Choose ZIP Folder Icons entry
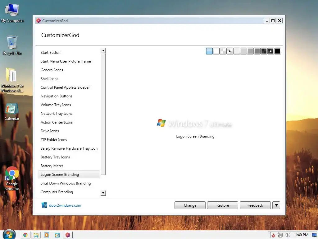318x239 pixels. point(69,140)
